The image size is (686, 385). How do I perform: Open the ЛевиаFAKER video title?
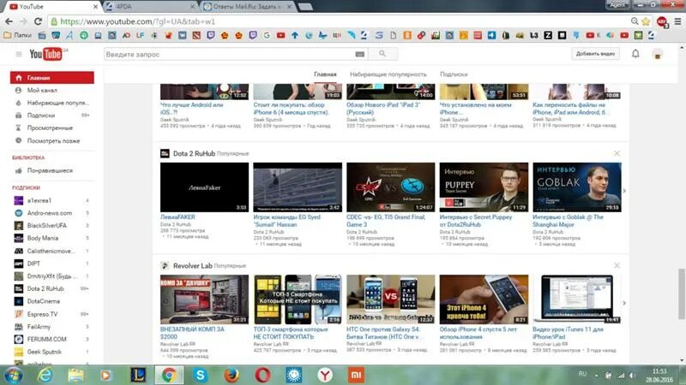pyautogui.click(x=178, y=217)
